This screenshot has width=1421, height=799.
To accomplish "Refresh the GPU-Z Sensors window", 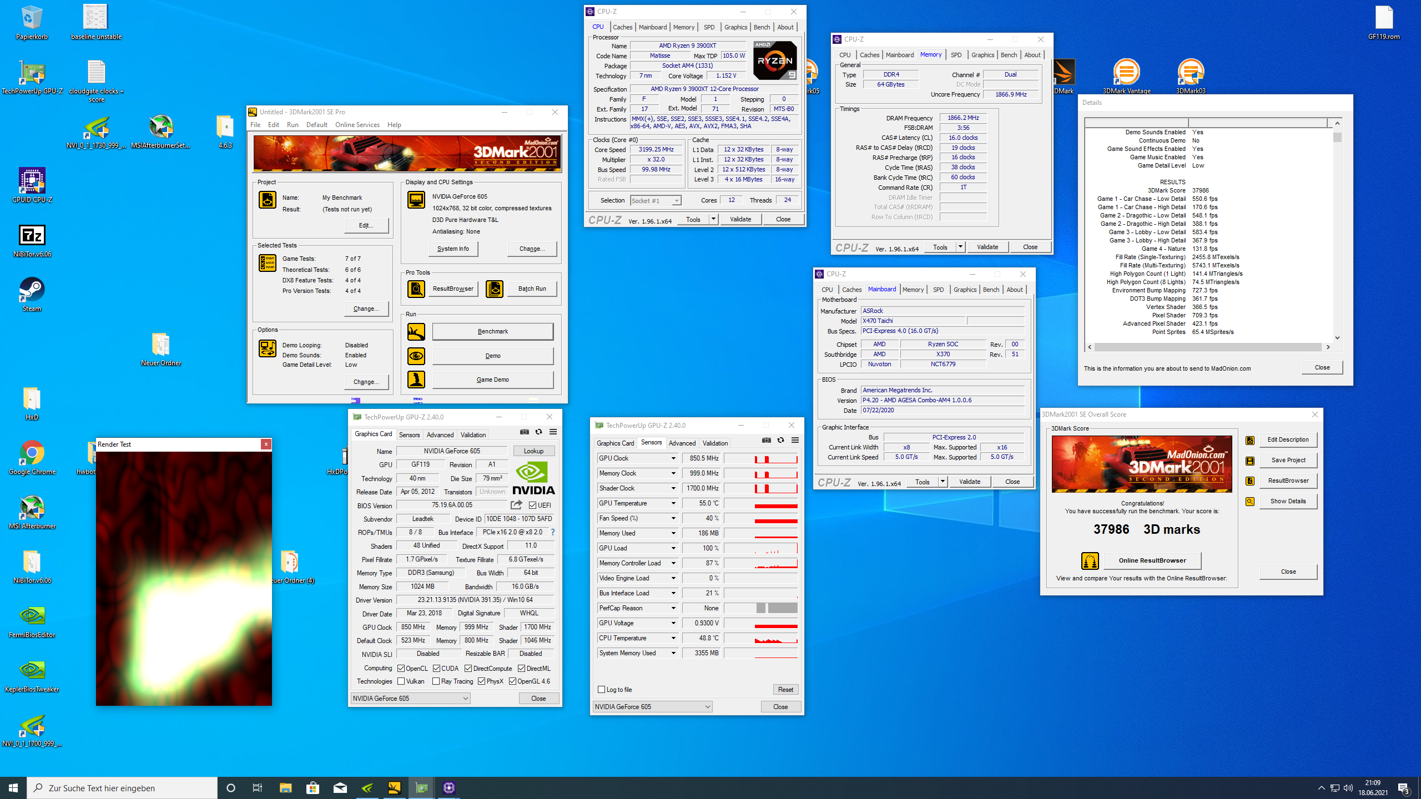I will click(x=780, y=440).
